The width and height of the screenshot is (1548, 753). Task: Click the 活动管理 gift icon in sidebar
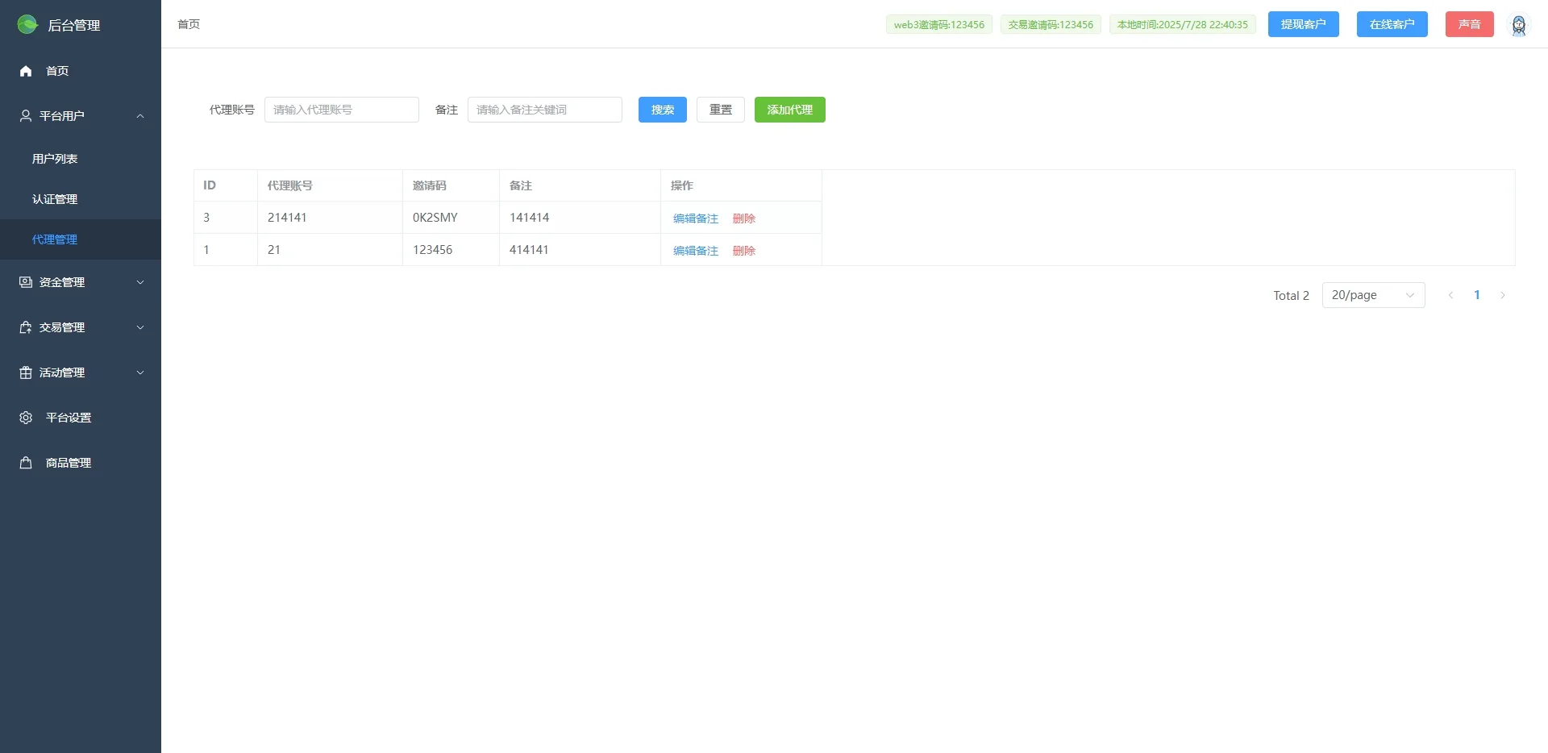pyautogui.click(x=26, y=372)
